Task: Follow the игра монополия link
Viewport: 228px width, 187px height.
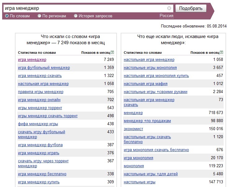Action: 138,158
